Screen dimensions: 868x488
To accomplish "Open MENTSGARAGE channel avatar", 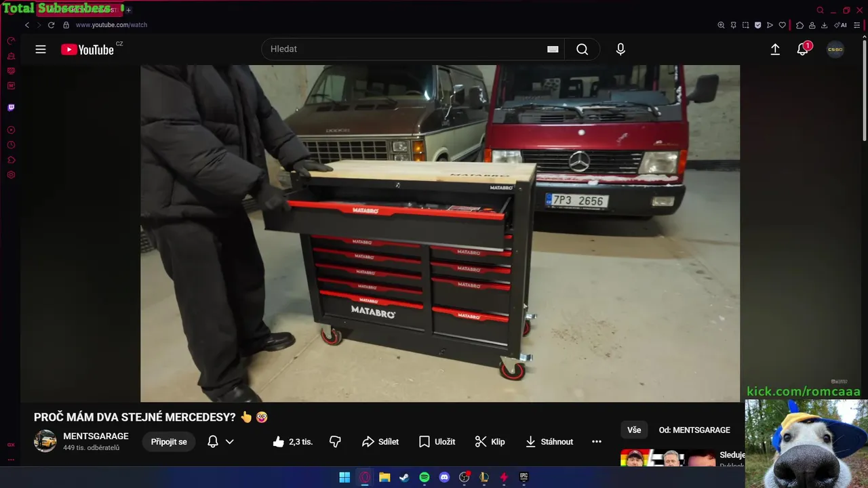I will [45, 441].
